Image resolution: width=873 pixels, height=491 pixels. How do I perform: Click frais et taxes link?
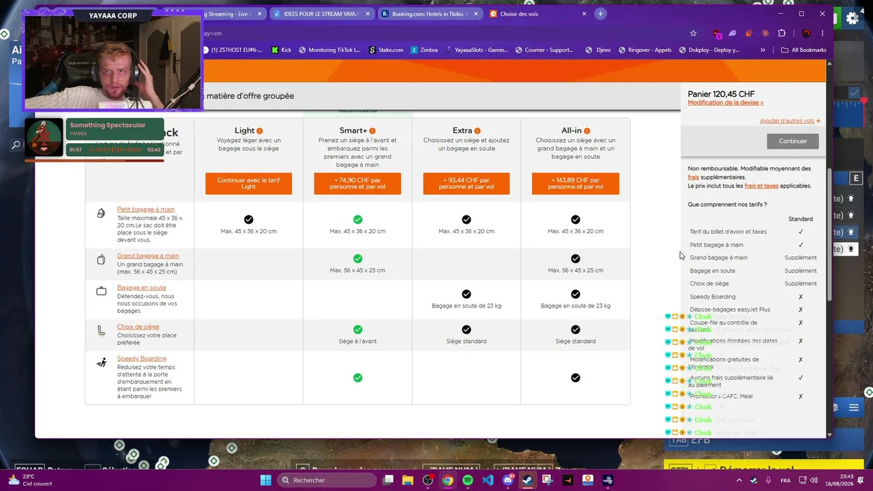point(761,185)
